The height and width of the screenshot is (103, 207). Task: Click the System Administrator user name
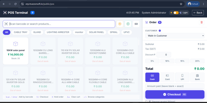(154, 13)
